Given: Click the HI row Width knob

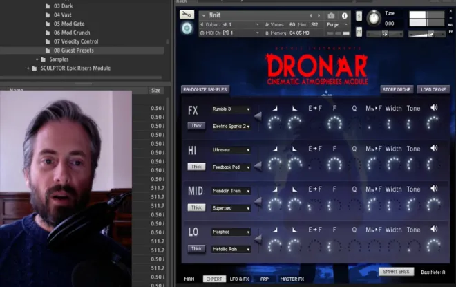Looking at the screenshot, I should click(x=394, y=164).
